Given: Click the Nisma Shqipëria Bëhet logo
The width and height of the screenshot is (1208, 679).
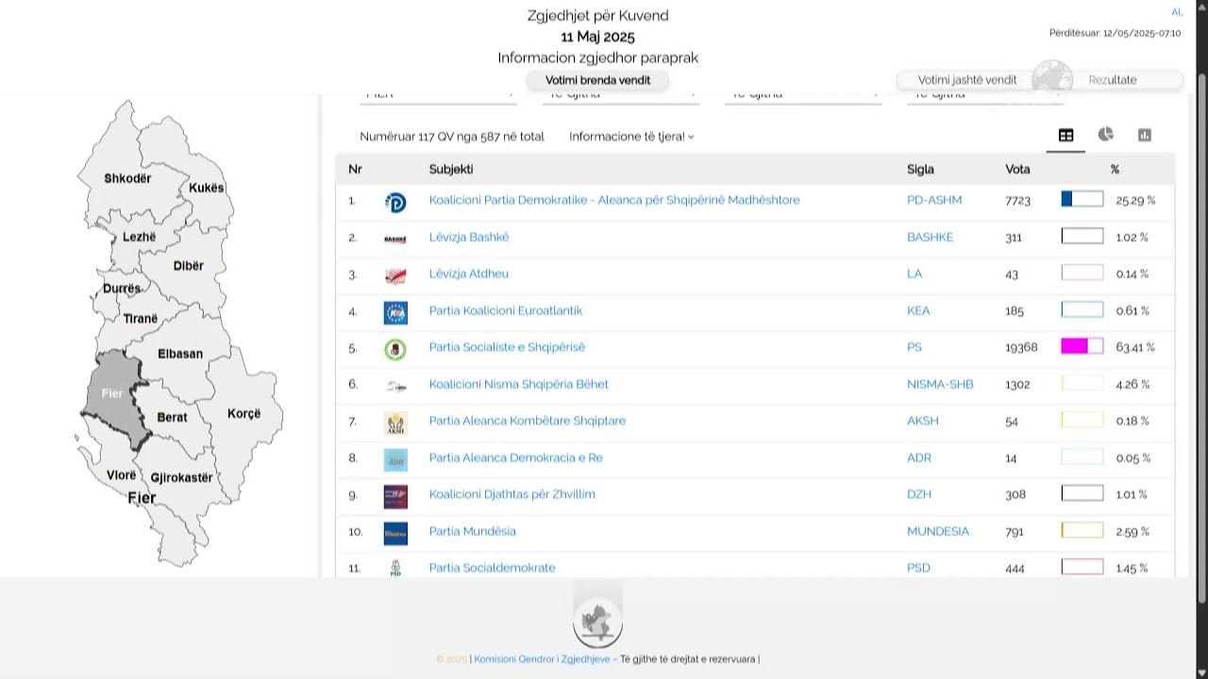Looking at the screenshot, I should (x=395, y=386).
